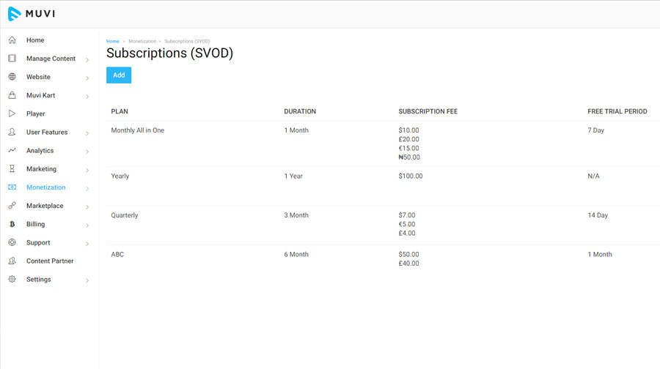Screen dimensions: 660x369
Task: Click the Player play-triangle icon
Action: pos(12,113)
